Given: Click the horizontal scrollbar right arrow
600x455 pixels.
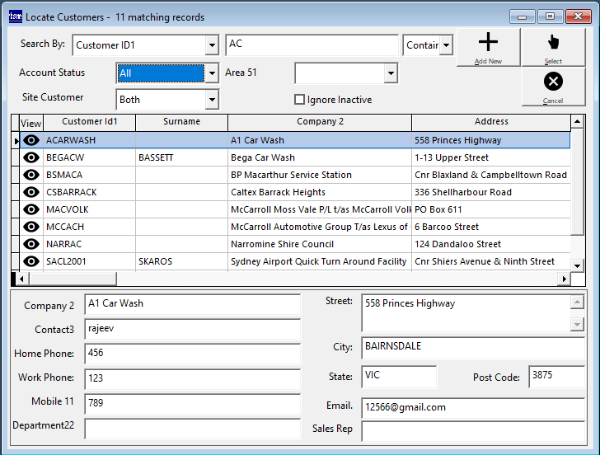Looking at the screenshot, I should click(565, 279).
